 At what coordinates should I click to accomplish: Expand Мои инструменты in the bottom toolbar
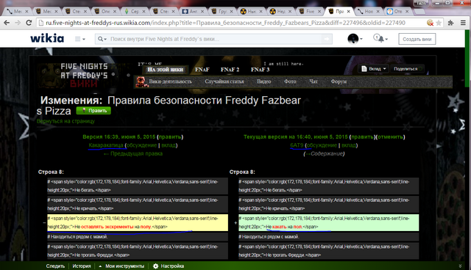[121, 266]
